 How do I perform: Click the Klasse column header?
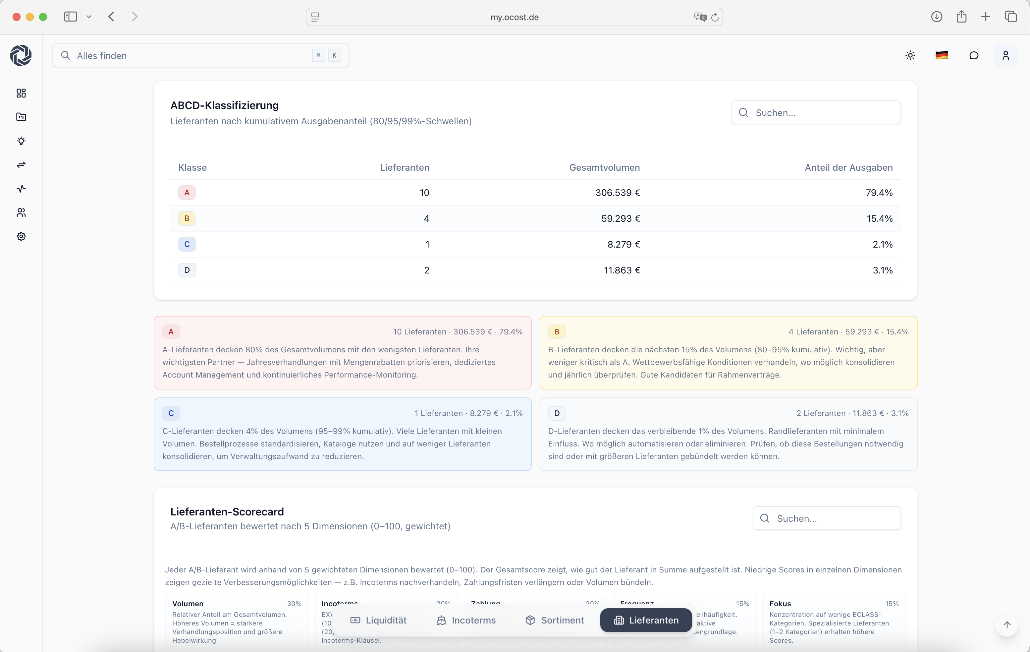click(x=192, y=167)
